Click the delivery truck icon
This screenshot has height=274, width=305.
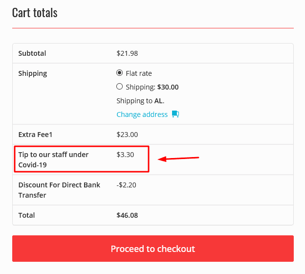tap(175, 114)
